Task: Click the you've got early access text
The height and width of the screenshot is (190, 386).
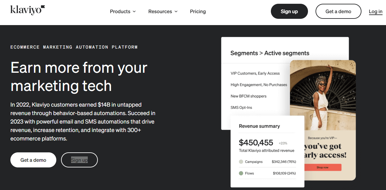Action: [325, 151]
